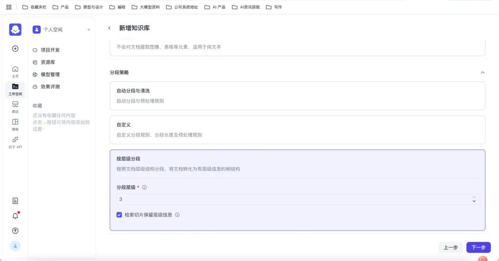The width and height of the screenshot is (499, 261).
Task: Open 扣子 API section
Action: [x=15, y=142]
